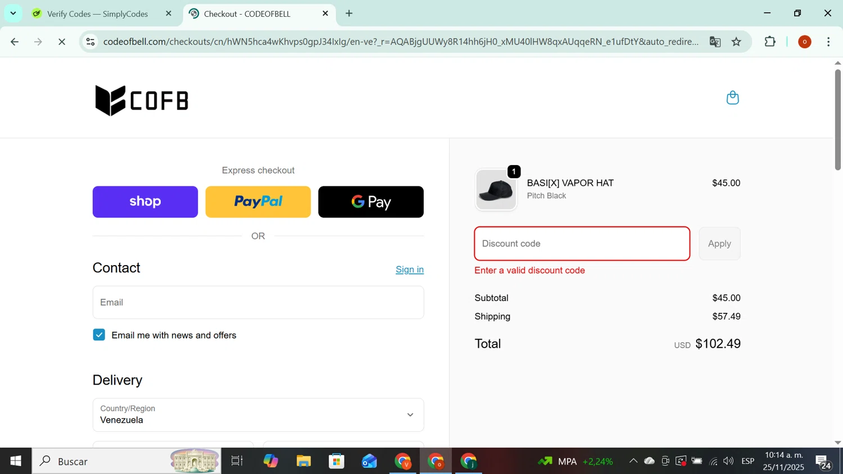The height and width of the screenshot is (474, 843).
Task: Open the Extensions puzzle icon
Action: pos(770,42)
